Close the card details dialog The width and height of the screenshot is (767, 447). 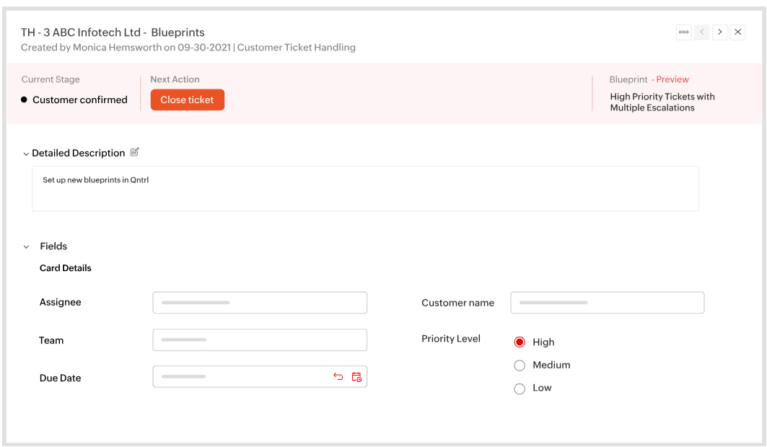737,32
